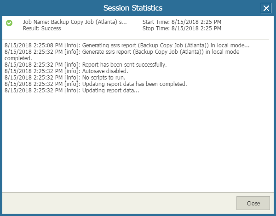The image size is (276, 216).
Task: Click the Result: Success status text
Action: (41, 28)
